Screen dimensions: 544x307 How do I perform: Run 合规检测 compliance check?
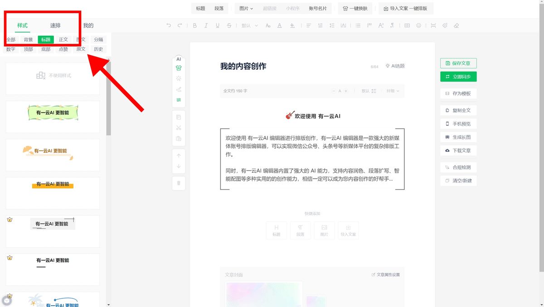coord(458,167)
